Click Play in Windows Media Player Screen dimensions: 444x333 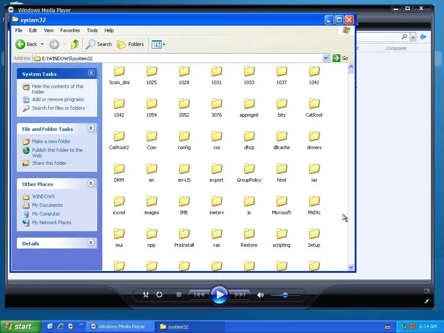click(x=219, y=295)
